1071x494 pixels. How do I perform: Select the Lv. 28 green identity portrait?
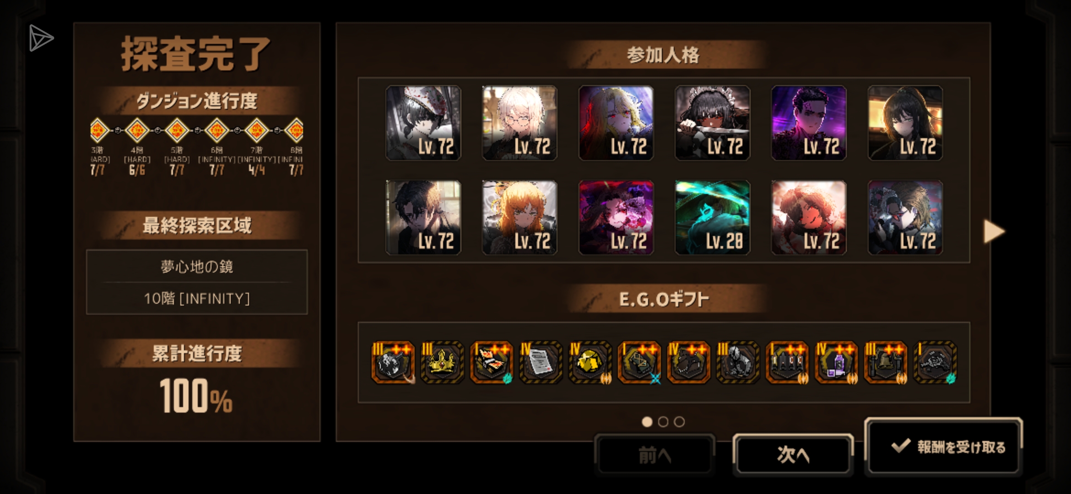click(712, 217)
